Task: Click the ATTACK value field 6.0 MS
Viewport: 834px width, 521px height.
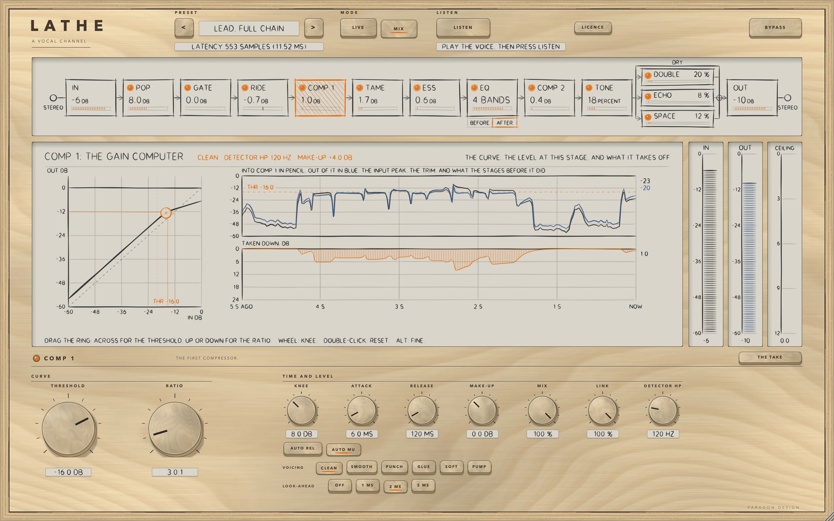Action: tap(362, 434)
